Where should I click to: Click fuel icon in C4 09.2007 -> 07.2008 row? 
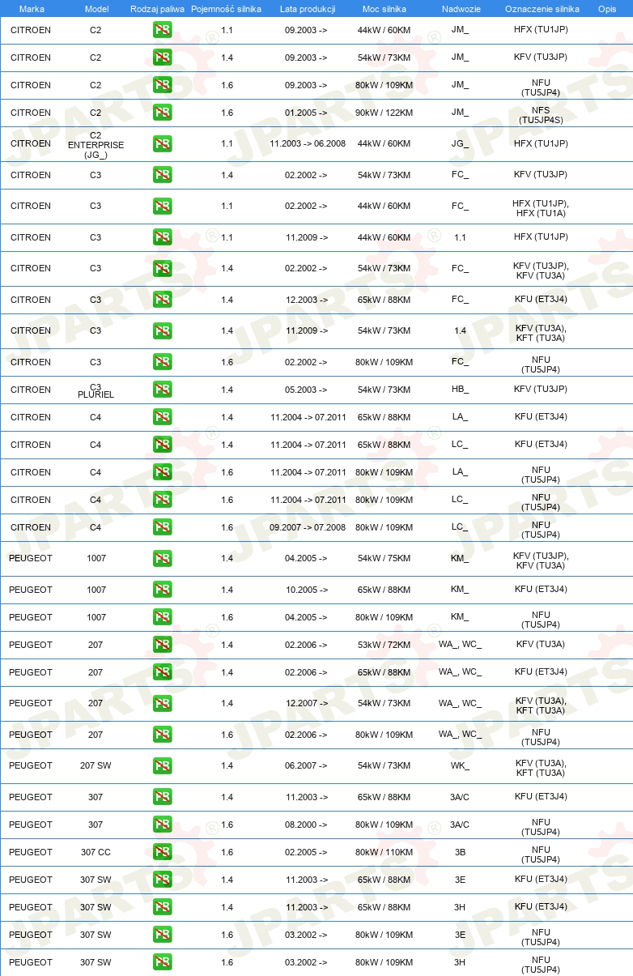click(162, 527)
